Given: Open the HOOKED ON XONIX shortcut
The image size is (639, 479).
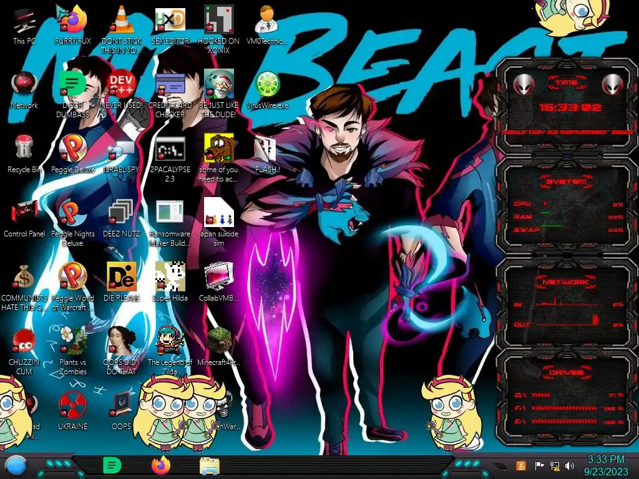Looking at the screenshot, I should (218, 29).
